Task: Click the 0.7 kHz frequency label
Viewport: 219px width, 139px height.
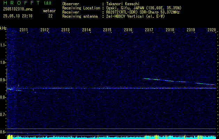Action: [x=3, y=115]
